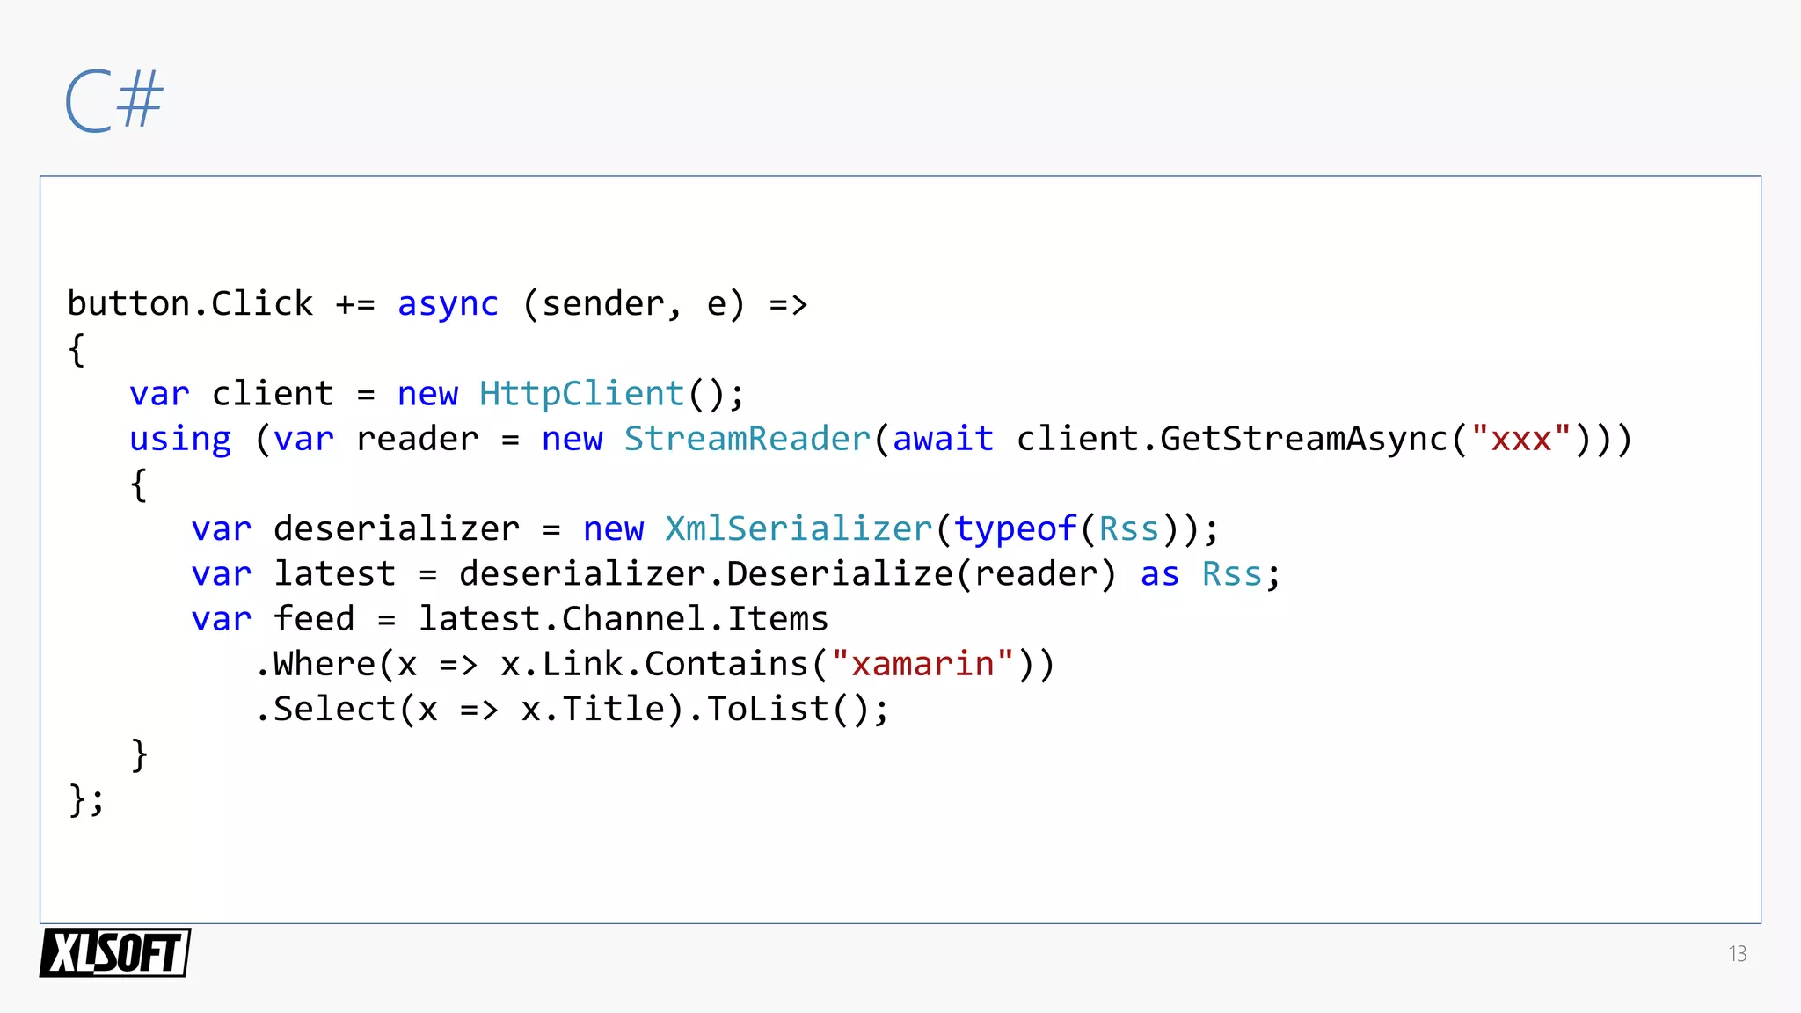Click 'XmlSerializer' type name
The image size is (1801, 1013).
pos(798,529)
